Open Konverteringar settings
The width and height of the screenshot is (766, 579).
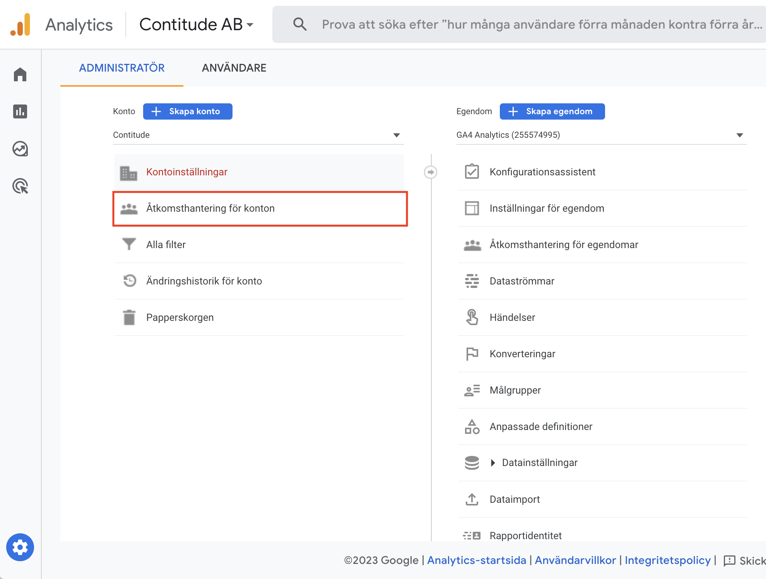[x=522, y=353]
